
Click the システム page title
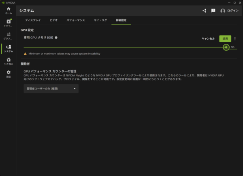[x=27, y=11]
